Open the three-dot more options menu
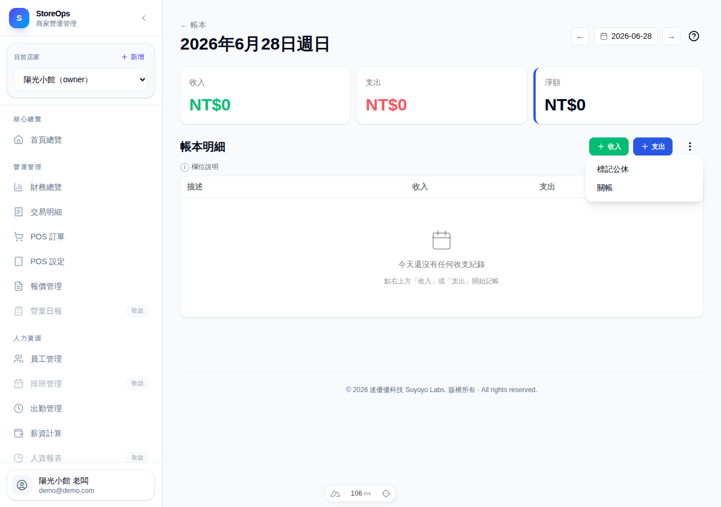The width and height of the screenshot is (721, 507). [x=690, y=146]
